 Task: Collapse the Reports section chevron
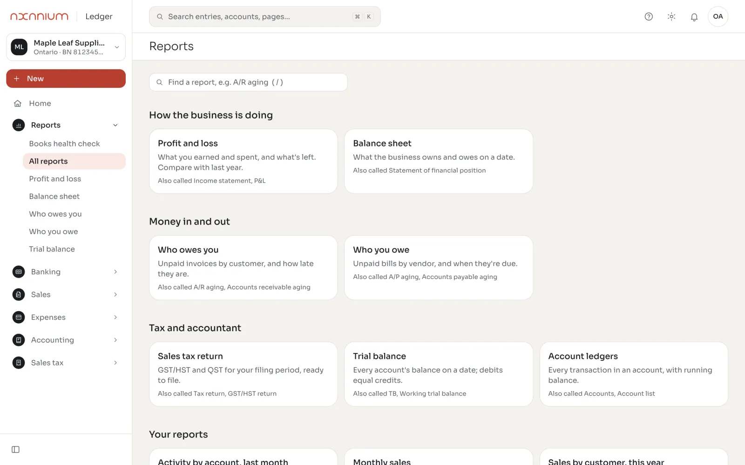(115, 125)
